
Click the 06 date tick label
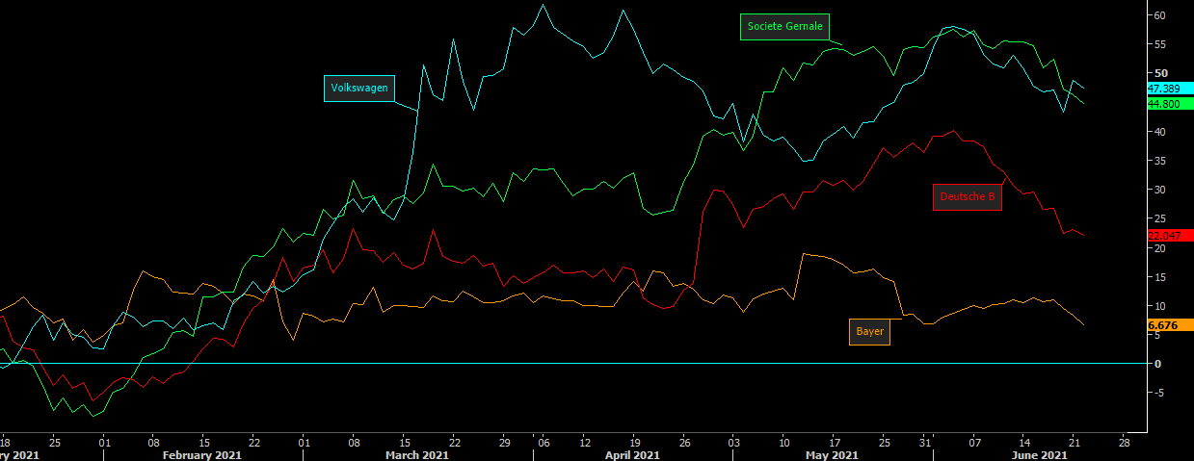[543, 443]
